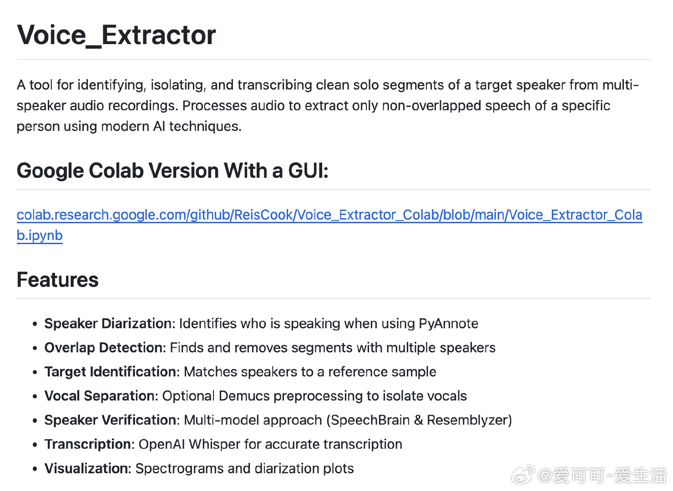673x491 pixels.
Task: Click the bold Visualization label
Action: [87, 468]
